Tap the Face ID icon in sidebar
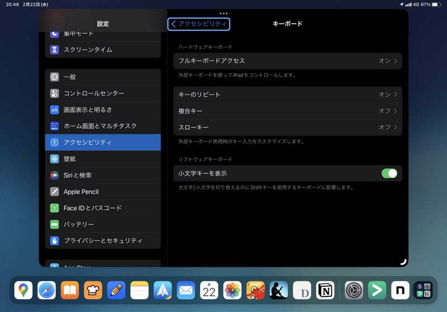The width and height of the screenshot is (447, 312). click(x=54, y=208)
